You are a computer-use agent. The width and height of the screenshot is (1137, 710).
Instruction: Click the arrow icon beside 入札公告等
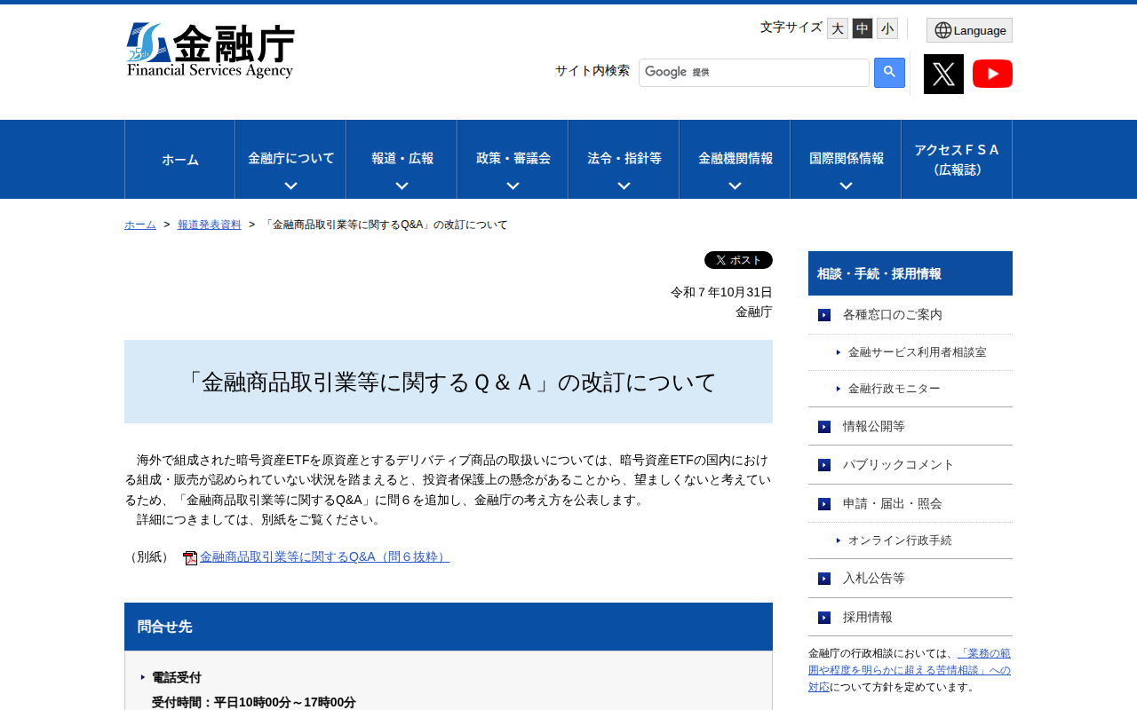[x=824, y=579]
